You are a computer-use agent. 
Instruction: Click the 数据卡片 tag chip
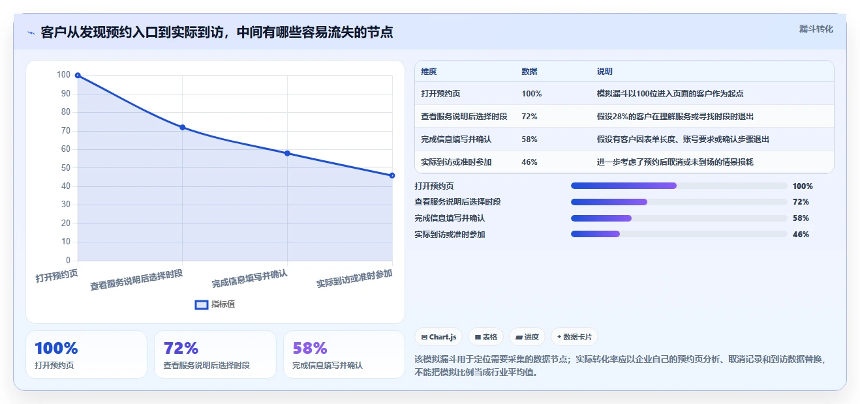tap(574, 337)
